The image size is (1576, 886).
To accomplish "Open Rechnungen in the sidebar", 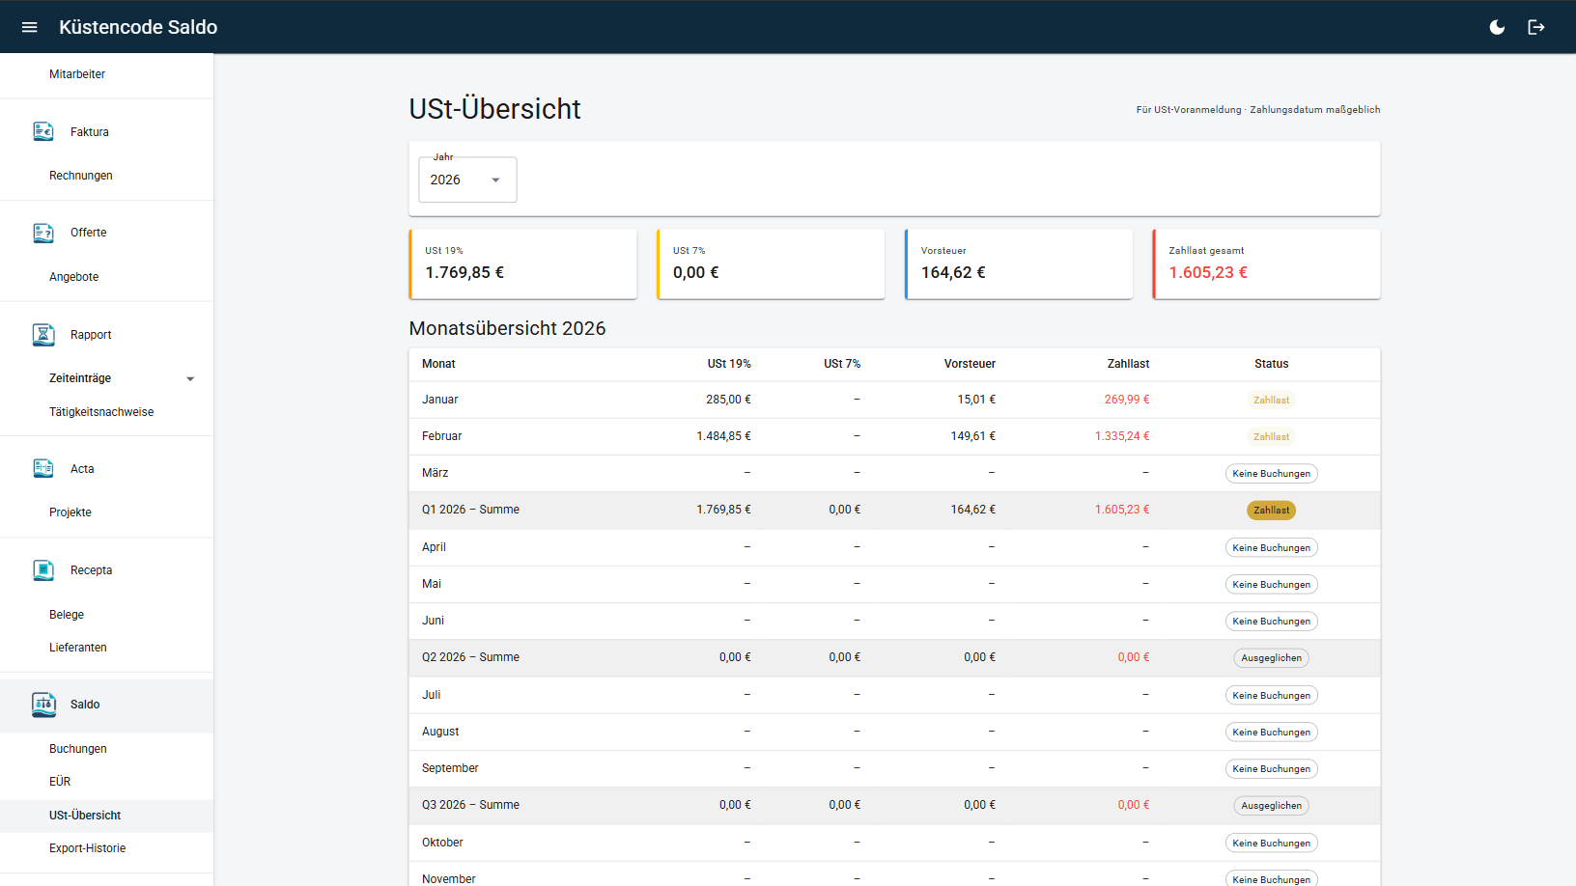I will pos(81,176).
